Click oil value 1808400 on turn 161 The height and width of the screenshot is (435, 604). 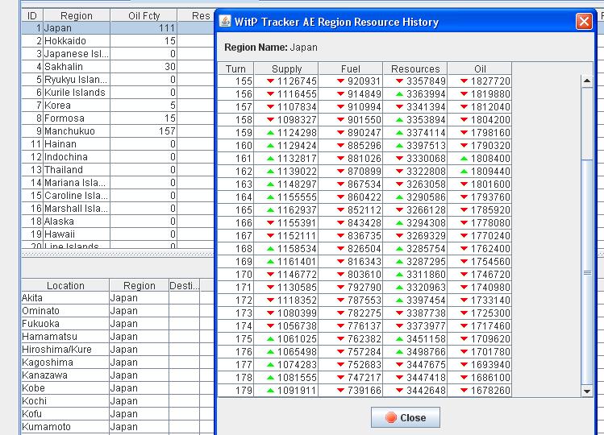pyautogui.click(x=480, y=158)
